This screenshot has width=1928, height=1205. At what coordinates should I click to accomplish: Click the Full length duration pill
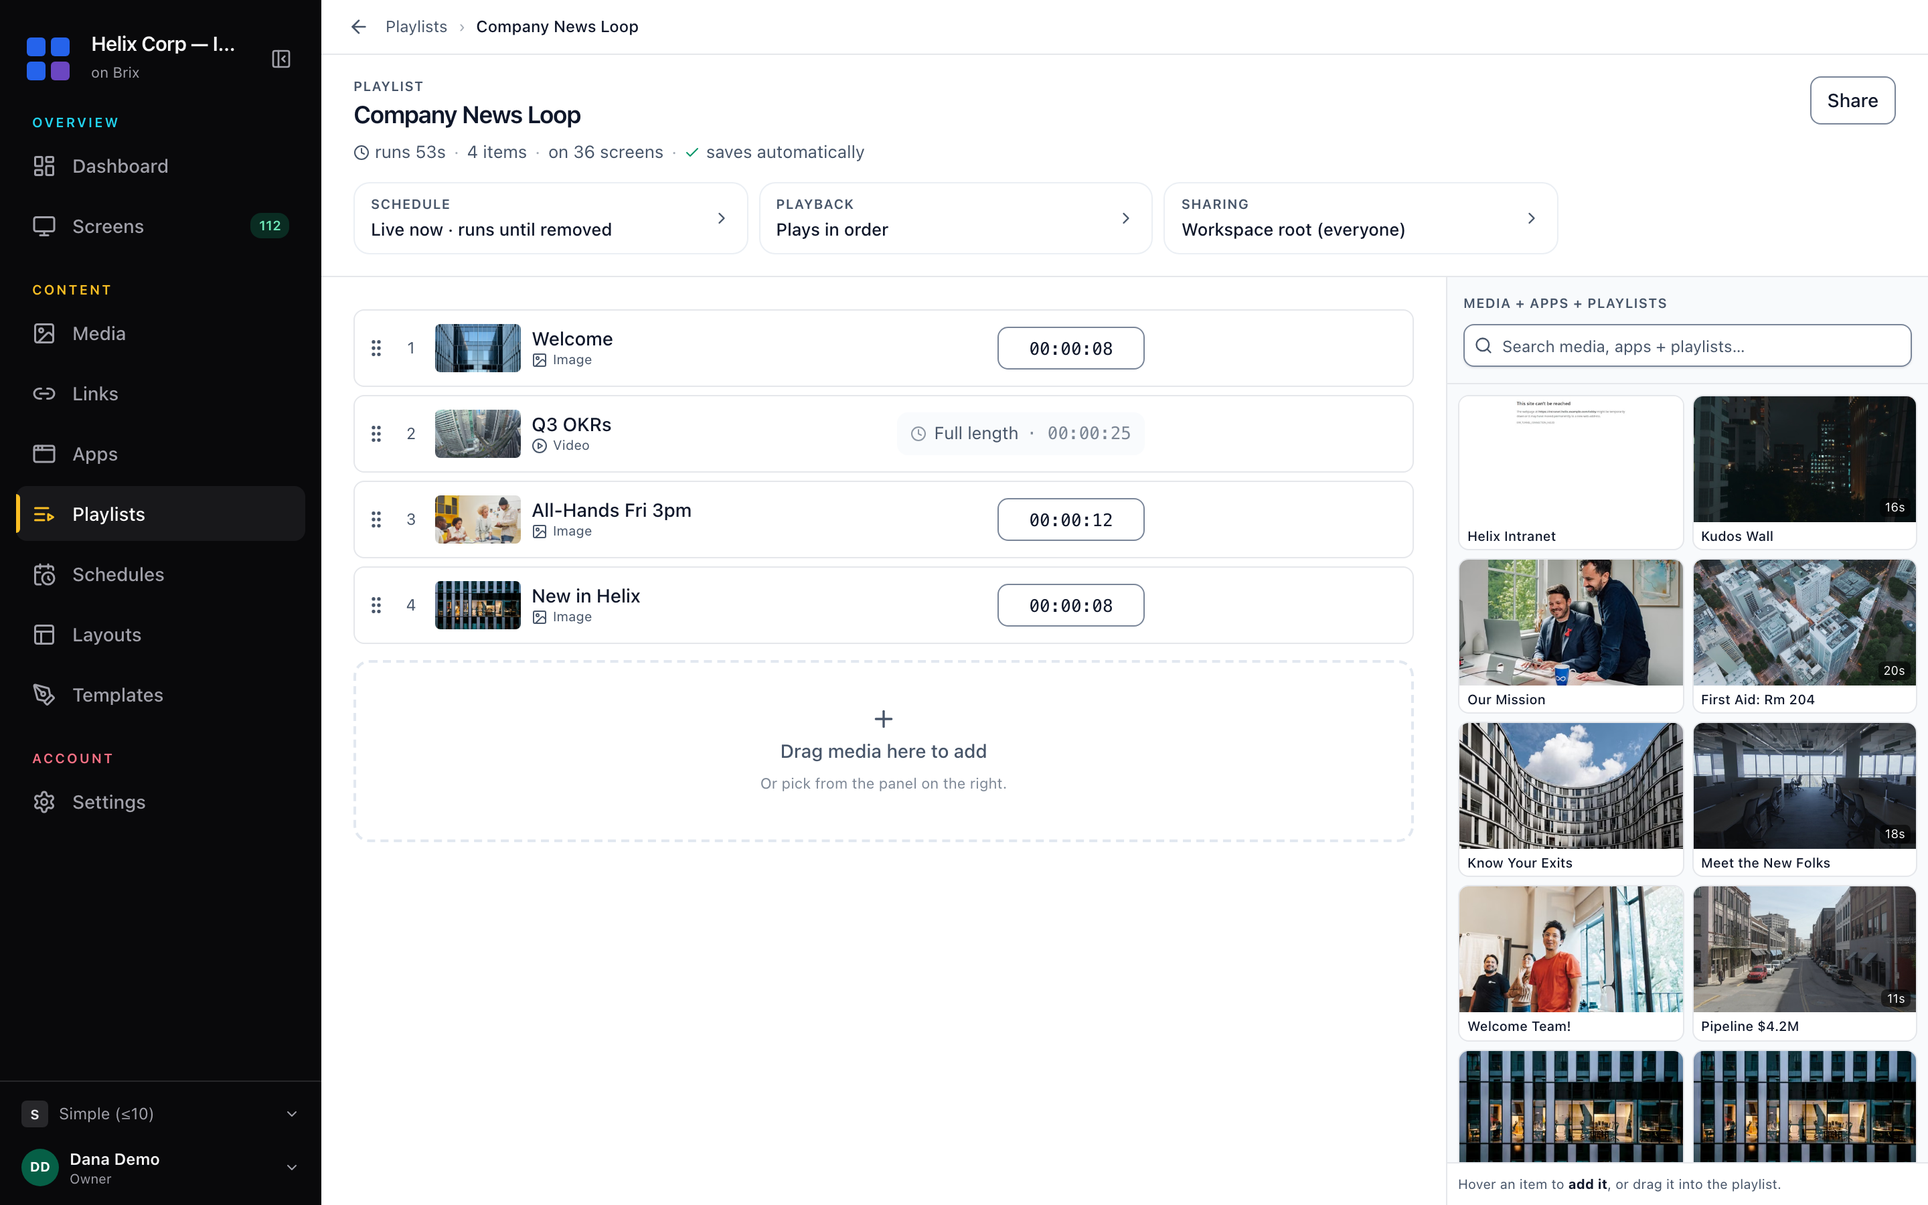1020,434
